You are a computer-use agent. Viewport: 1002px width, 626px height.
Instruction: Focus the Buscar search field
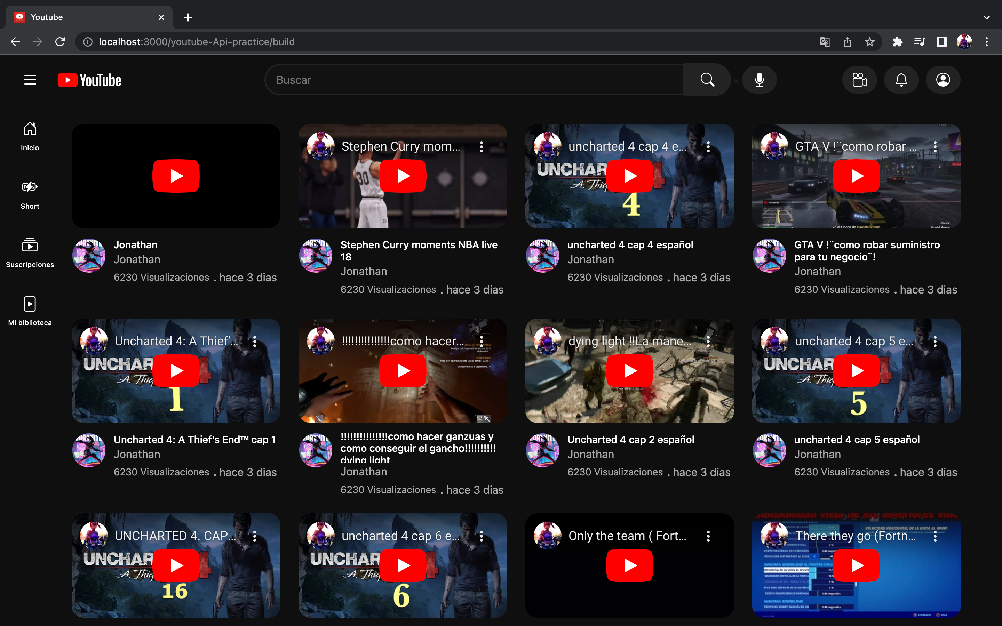(x=474, y=80)
